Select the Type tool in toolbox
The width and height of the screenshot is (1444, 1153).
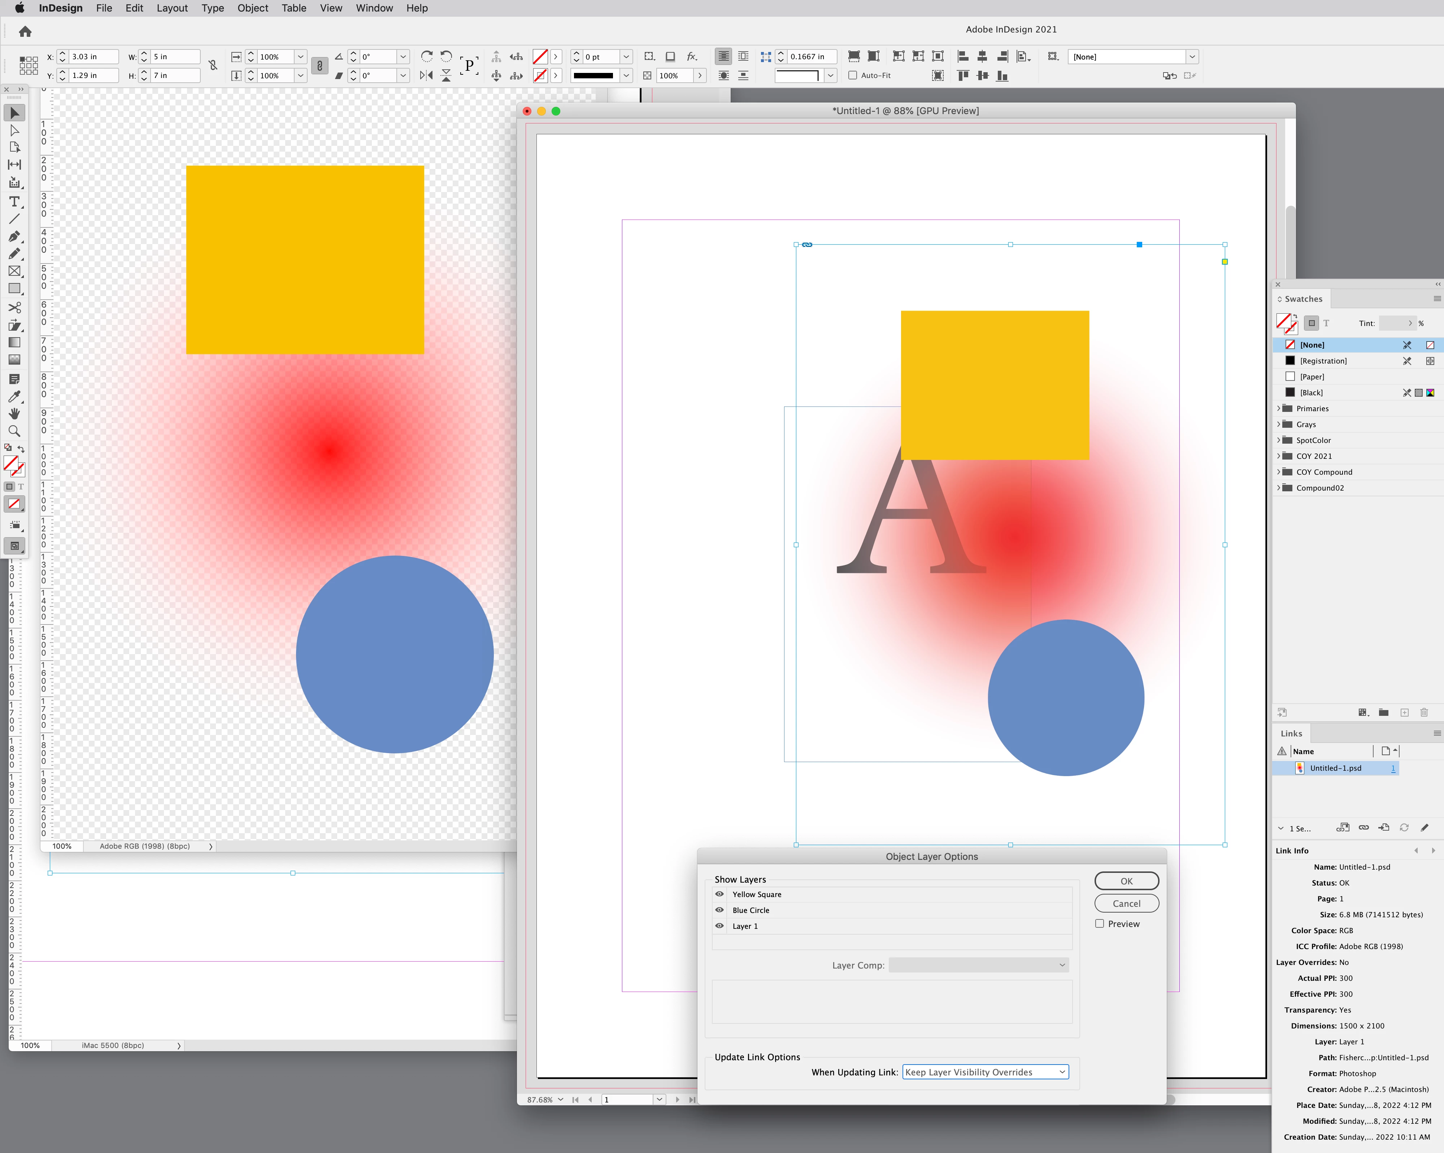(x=14, y=201)
